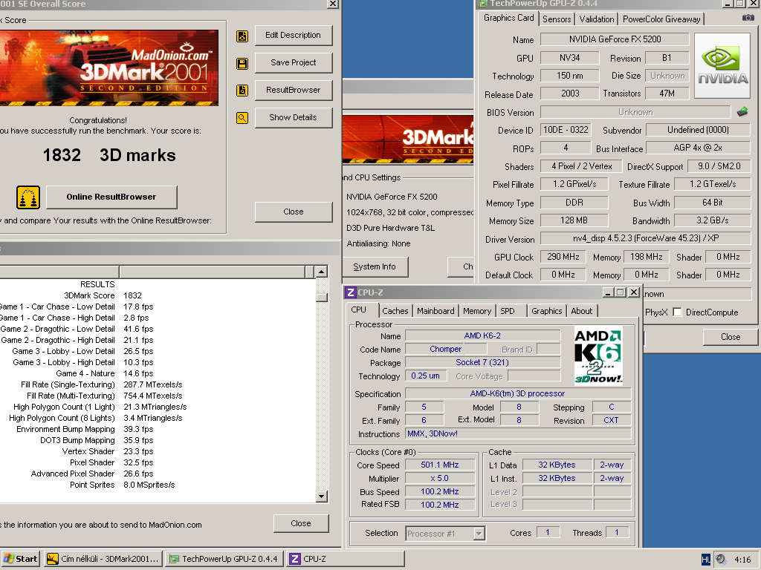This screenshot has height=570, width=761.
Task: Click the Driver Version field in GPU-Z
Action: tap(646, 238)
